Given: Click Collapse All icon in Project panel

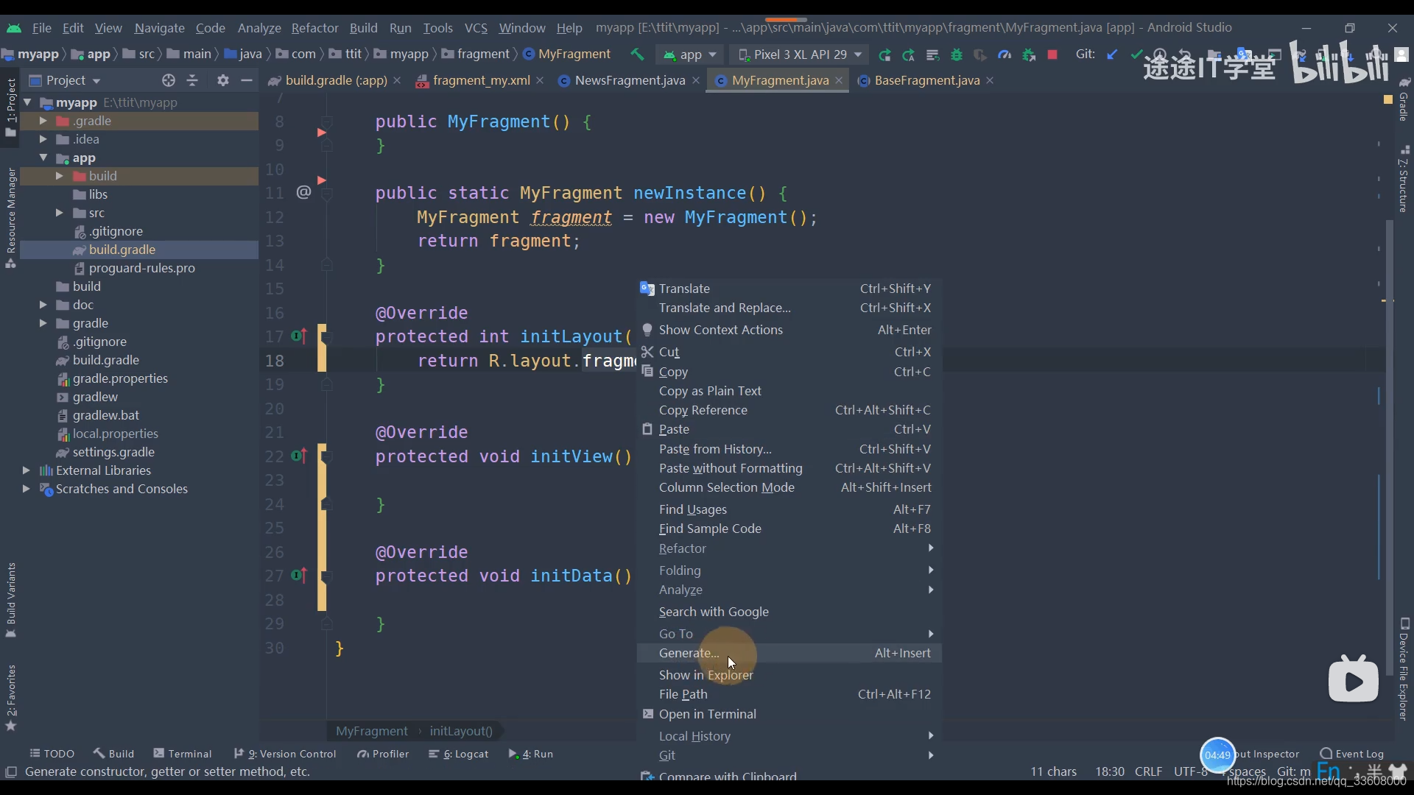Looking at the screenshot, I should point(193,80).
